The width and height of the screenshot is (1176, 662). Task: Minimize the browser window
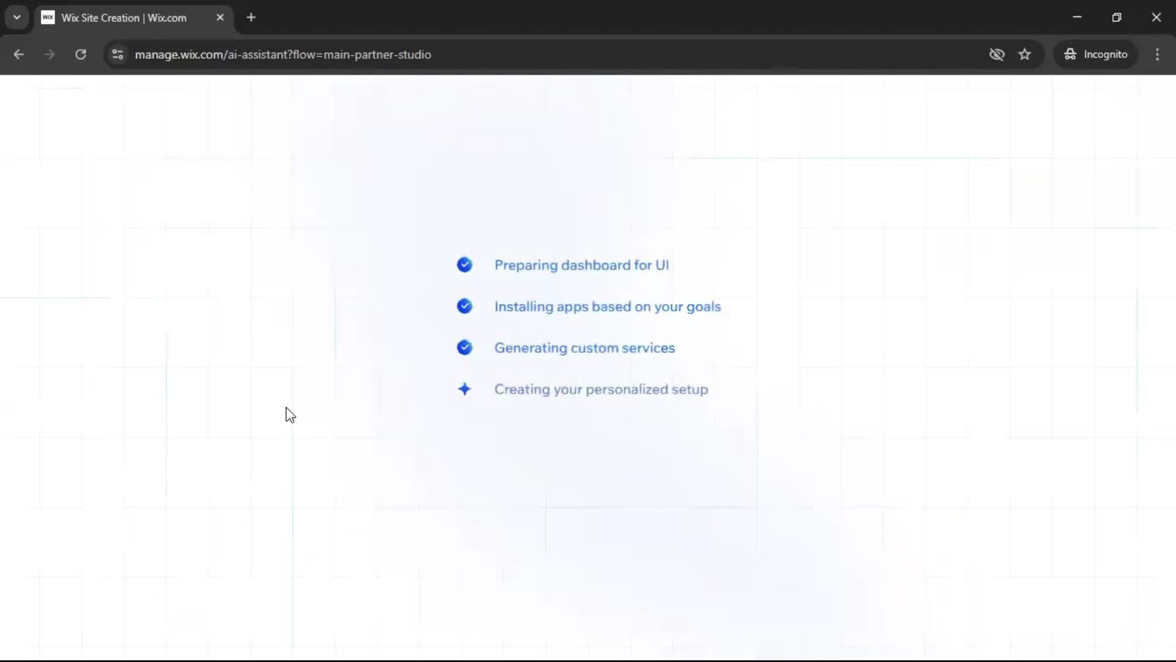pos(1077,17)
